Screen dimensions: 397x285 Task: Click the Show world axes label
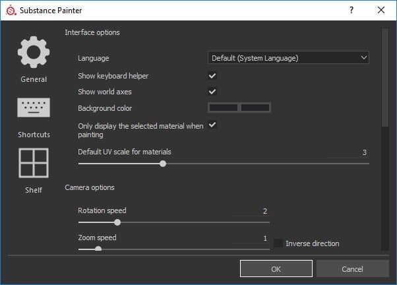(105, 92)
